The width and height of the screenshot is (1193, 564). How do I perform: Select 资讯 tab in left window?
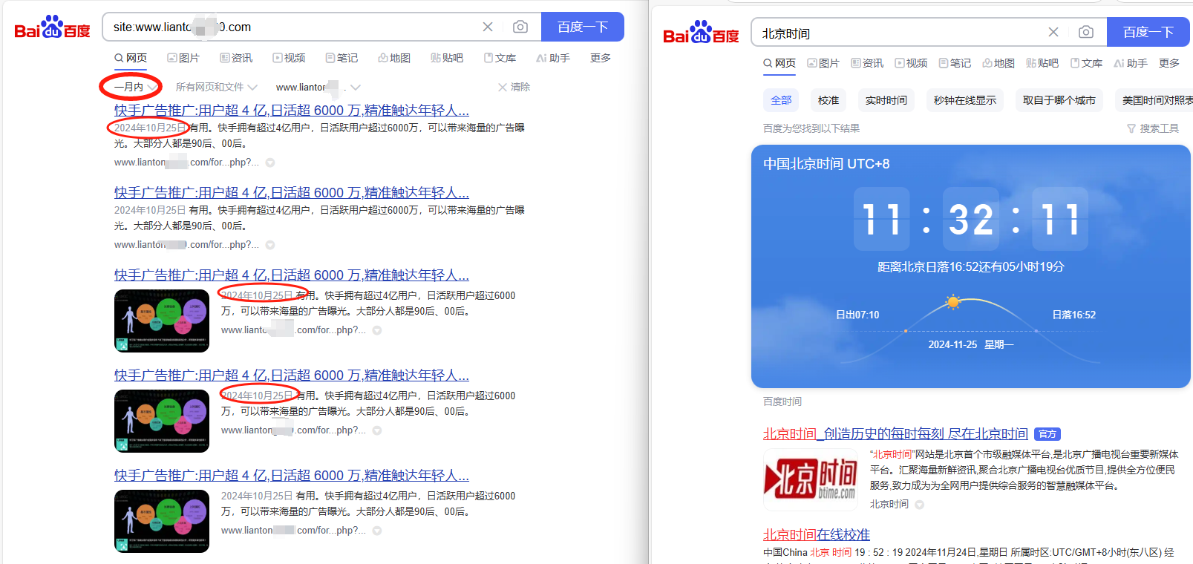pos(236,58)
